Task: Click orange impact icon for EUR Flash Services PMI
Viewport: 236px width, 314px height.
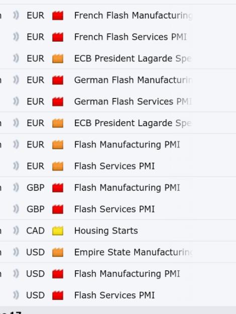Action: 58,166
